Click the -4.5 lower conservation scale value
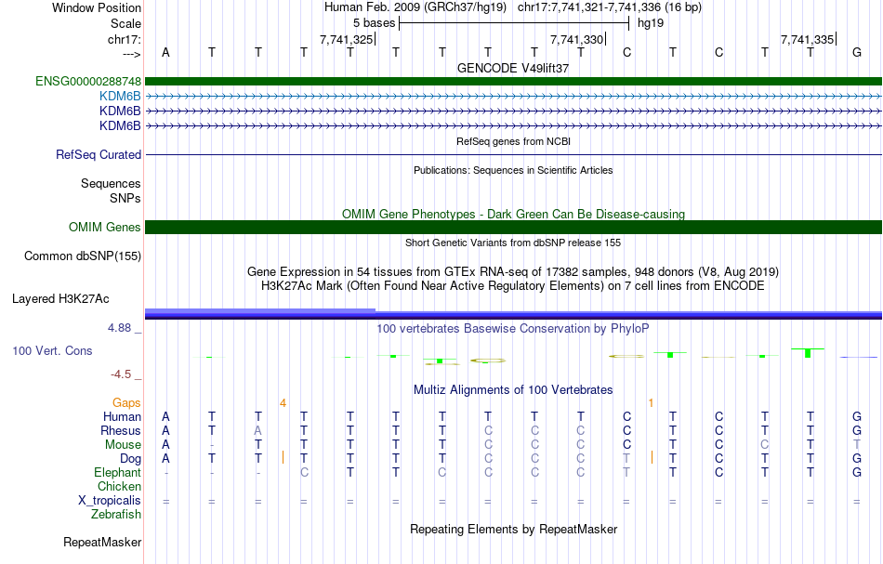This screenshot has width=883, height=564. tap(121, 374)
